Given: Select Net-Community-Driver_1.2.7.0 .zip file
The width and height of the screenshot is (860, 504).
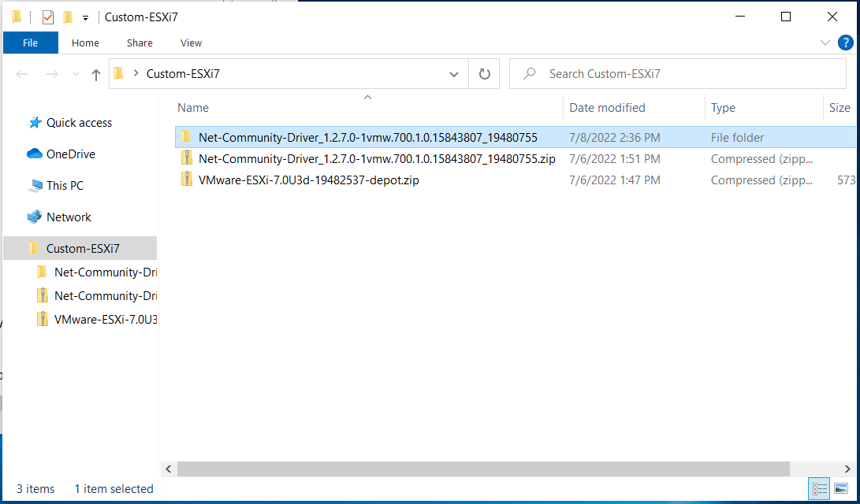Looking at the screenshot, I should [377, 159].
